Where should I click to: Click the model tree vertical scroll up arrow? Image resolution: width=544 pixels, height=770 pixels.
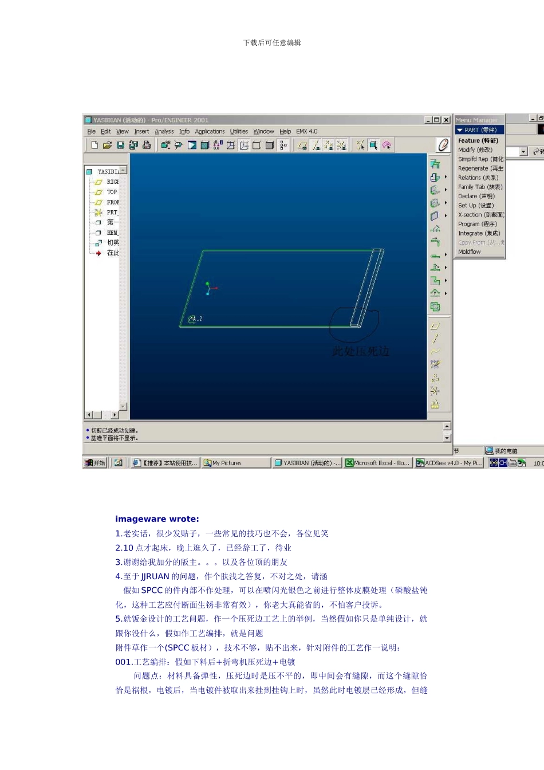pos(123,170)
